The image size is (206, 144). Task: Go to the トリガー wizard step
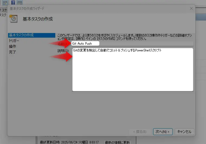[14, 41]
